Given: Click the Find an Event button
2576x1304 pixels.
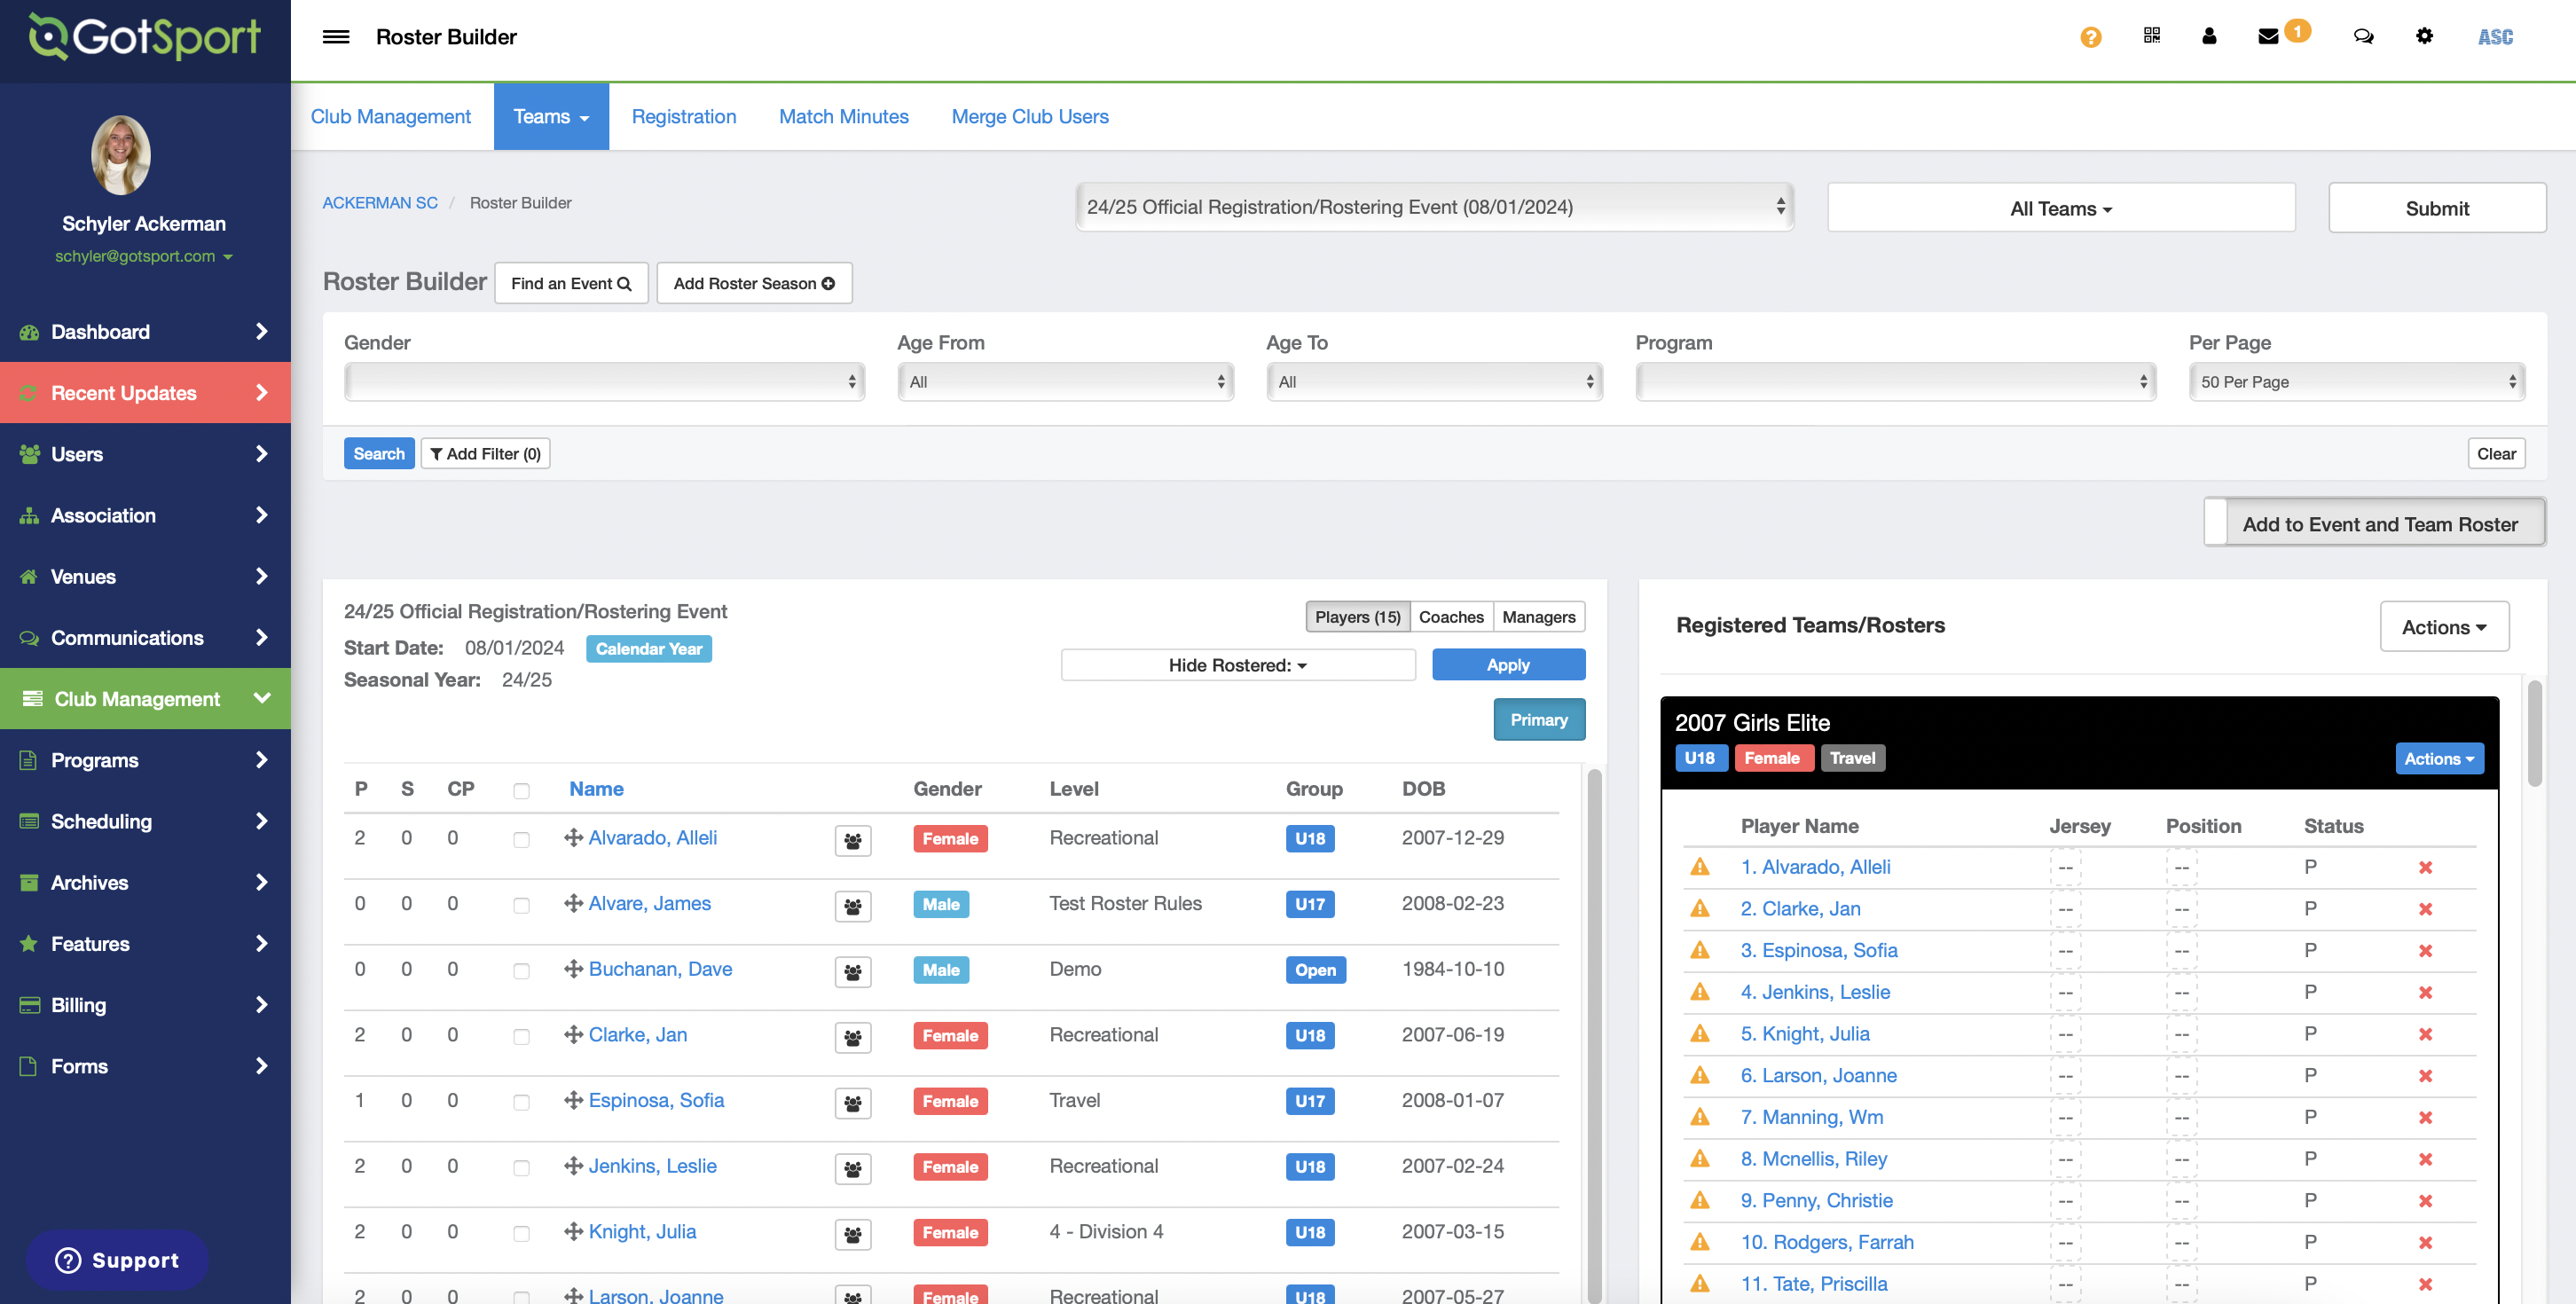Looking at the screenshot, I should [571, 283].
